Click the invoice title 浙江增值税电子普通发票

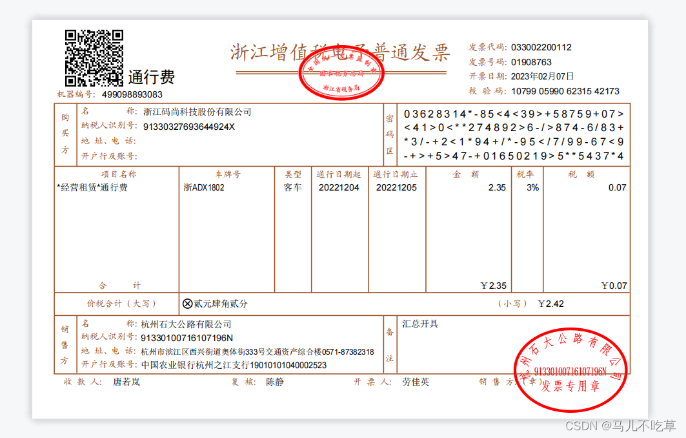coord(340,52)
